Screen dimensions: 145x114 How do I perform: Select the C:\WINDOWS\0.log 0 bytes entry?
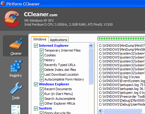pos(119,77)
